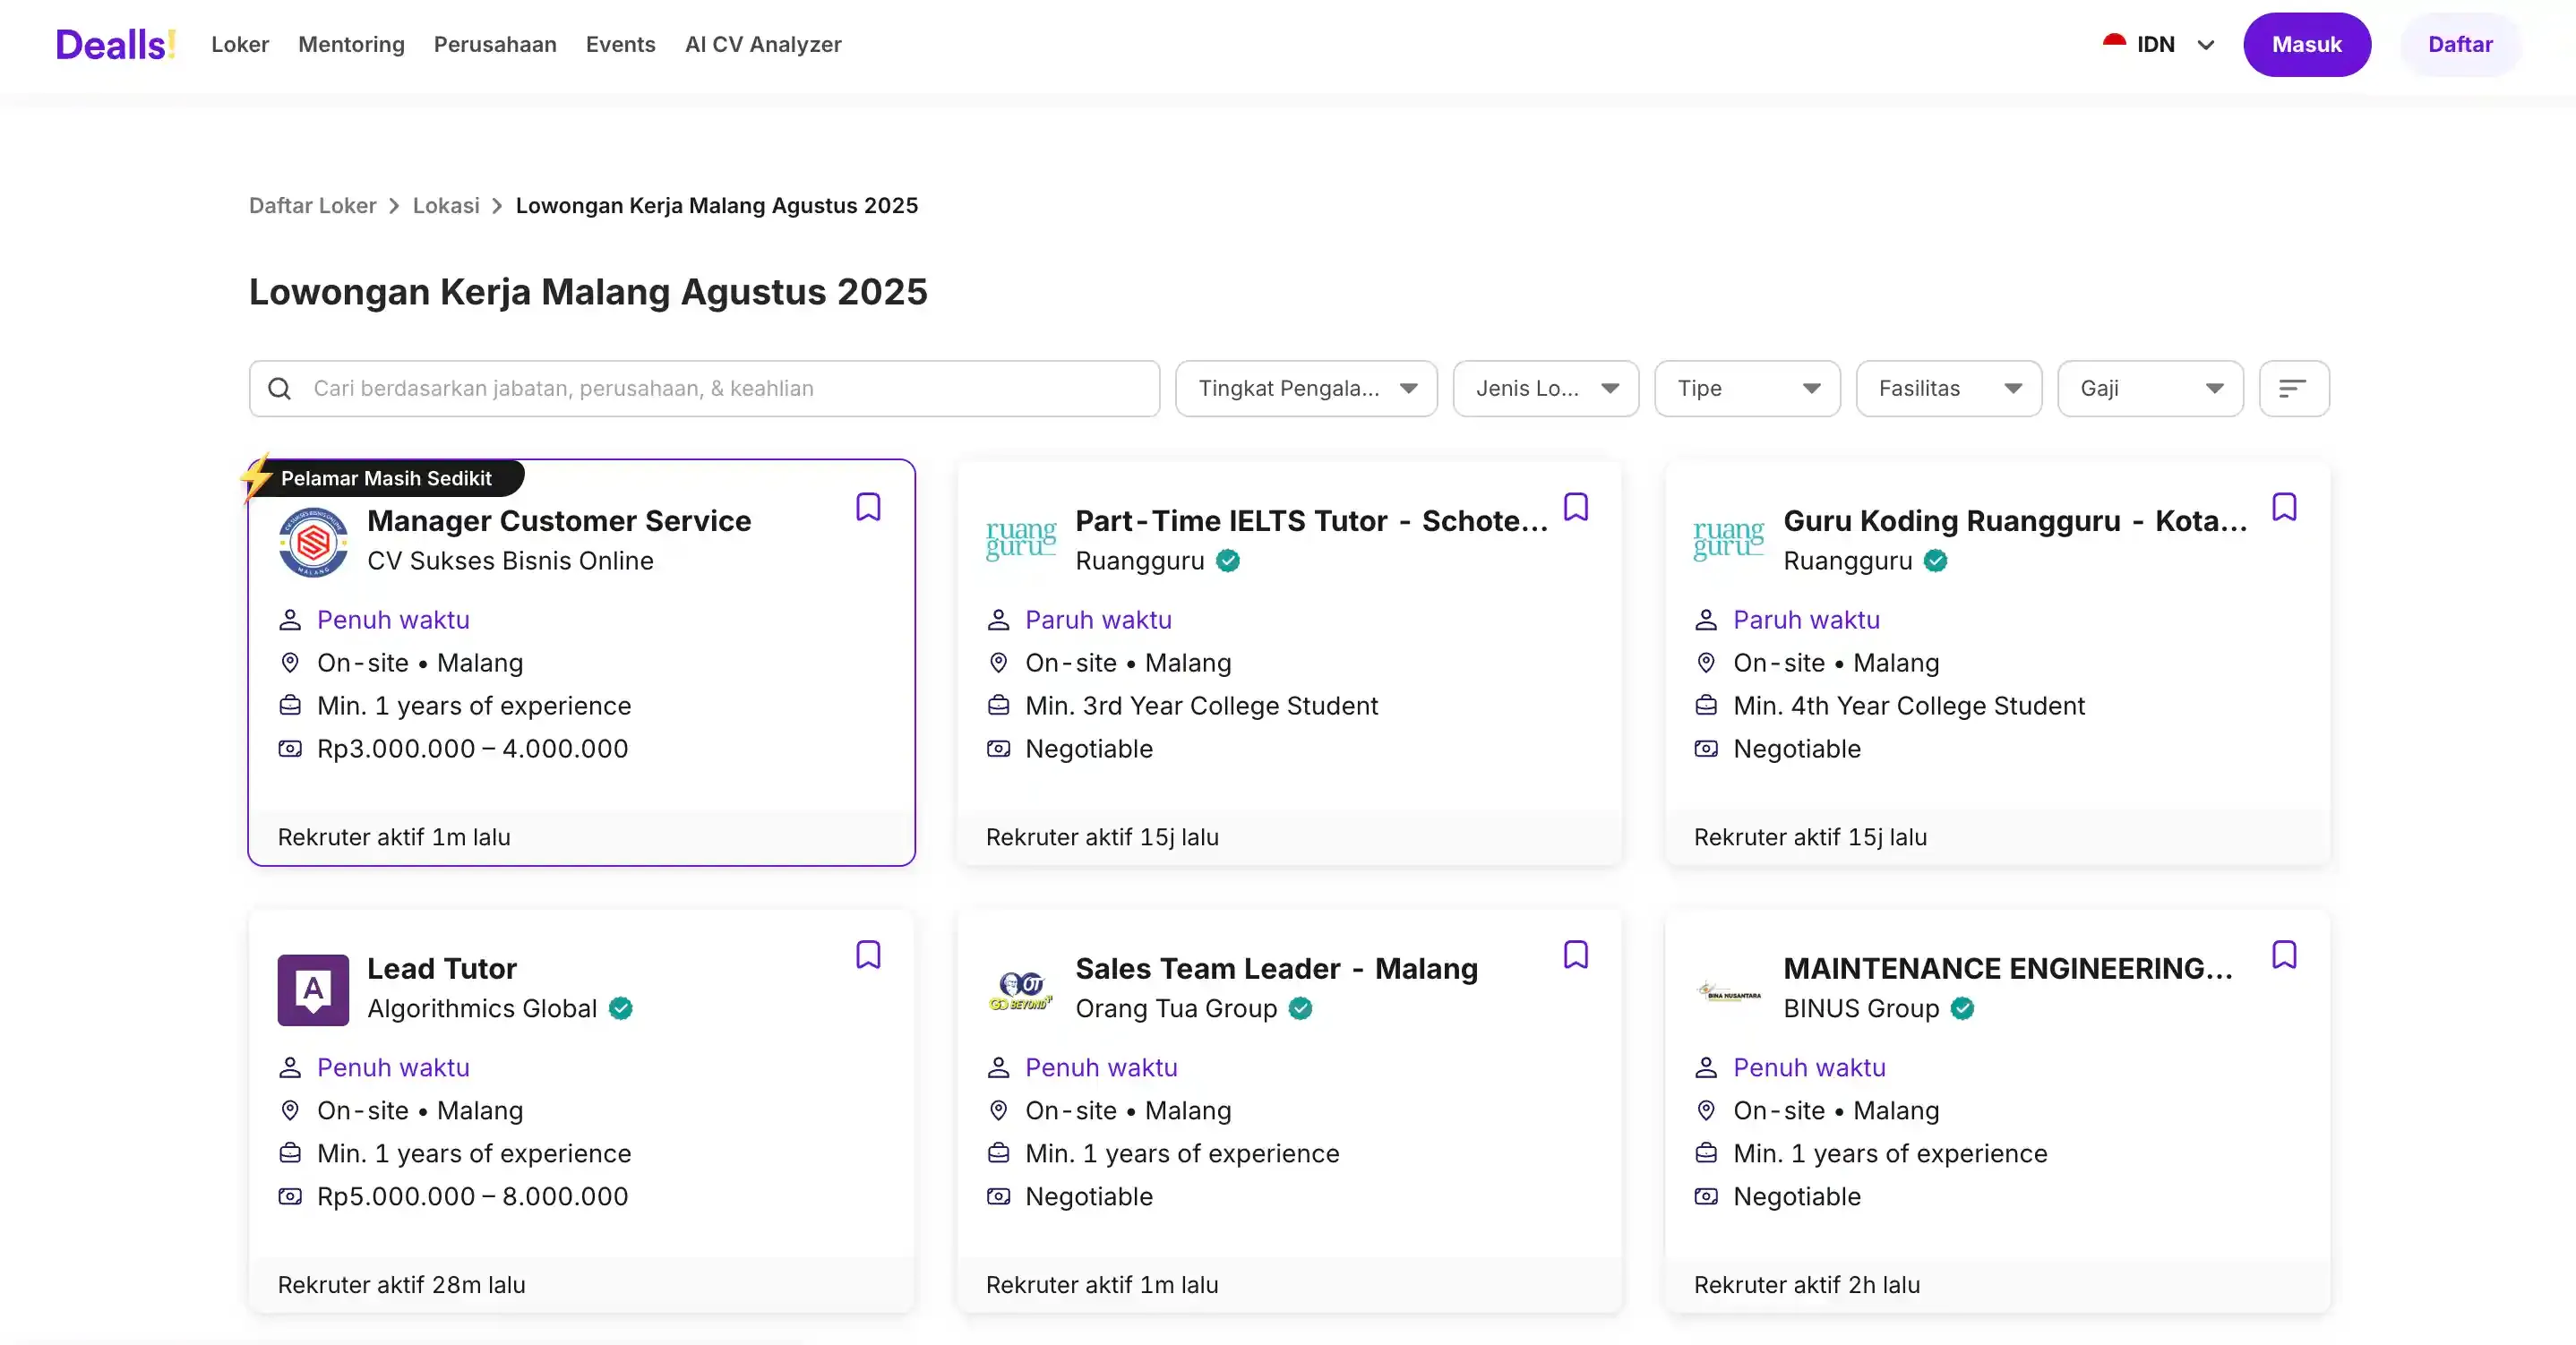Click the Algorithmics Global logo

[313, 989]
